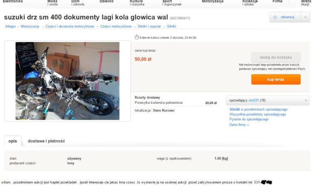Open the Motoryzacja top menu category
This screenshot has height=191, width=317.
213,2
